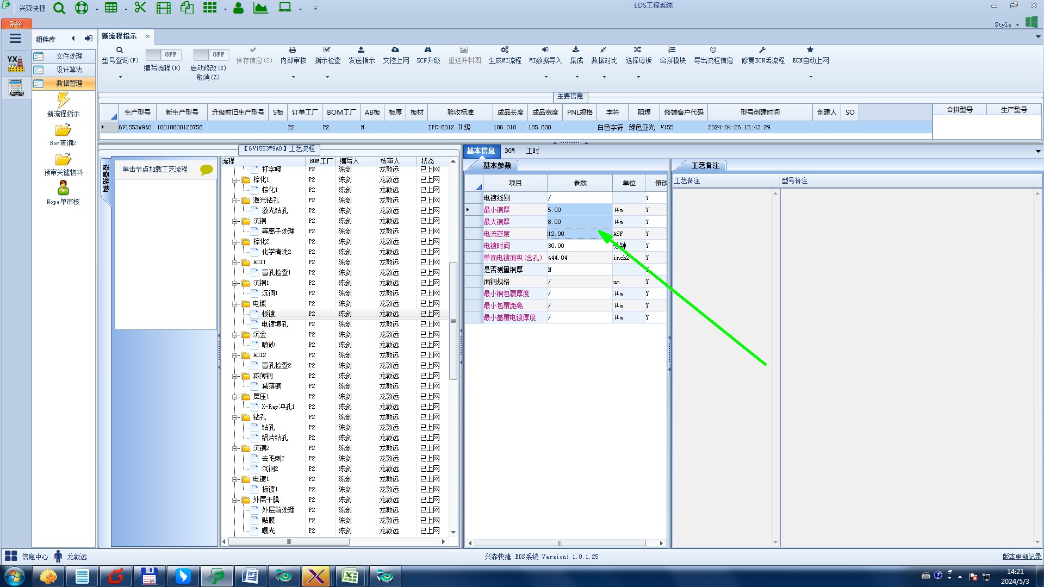Click the 内部审核 printer icon
Screen dimensions: 1044x587
[x=293, y=50]
